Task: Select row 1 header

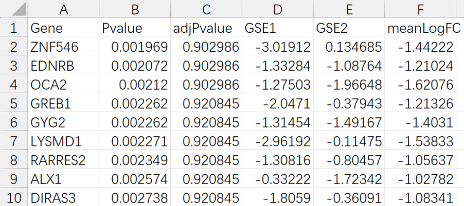Action: 14,28
